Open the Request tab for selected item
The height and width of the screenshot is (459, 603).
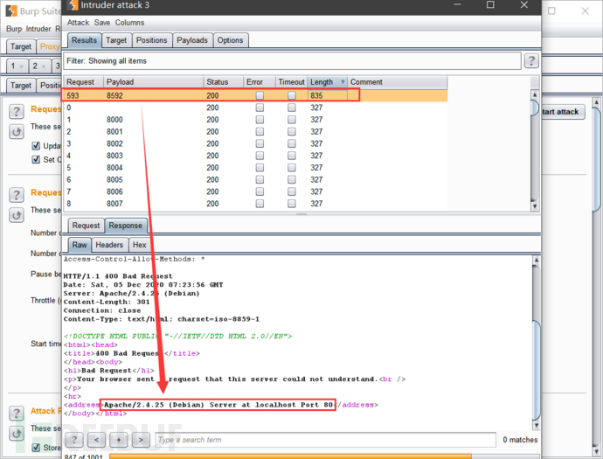(x=86, y=226)
